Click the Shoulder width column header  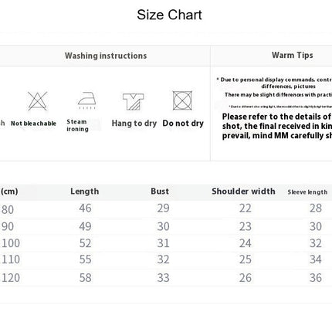click(243, 191)
